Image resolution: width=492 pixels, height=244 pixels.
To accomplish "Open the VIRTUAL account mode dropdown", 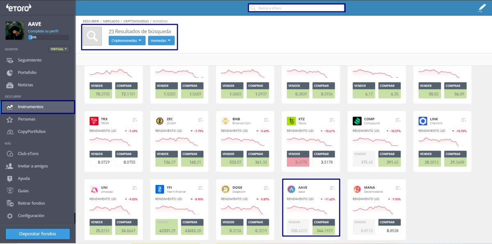I will (59, 49).
